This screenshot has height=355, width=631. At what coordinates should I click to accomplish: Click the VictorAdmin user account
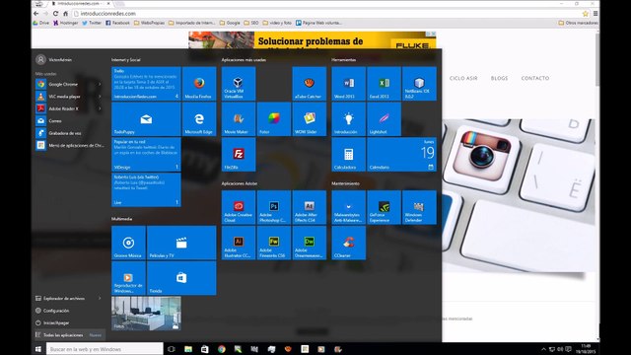[54, 59]
